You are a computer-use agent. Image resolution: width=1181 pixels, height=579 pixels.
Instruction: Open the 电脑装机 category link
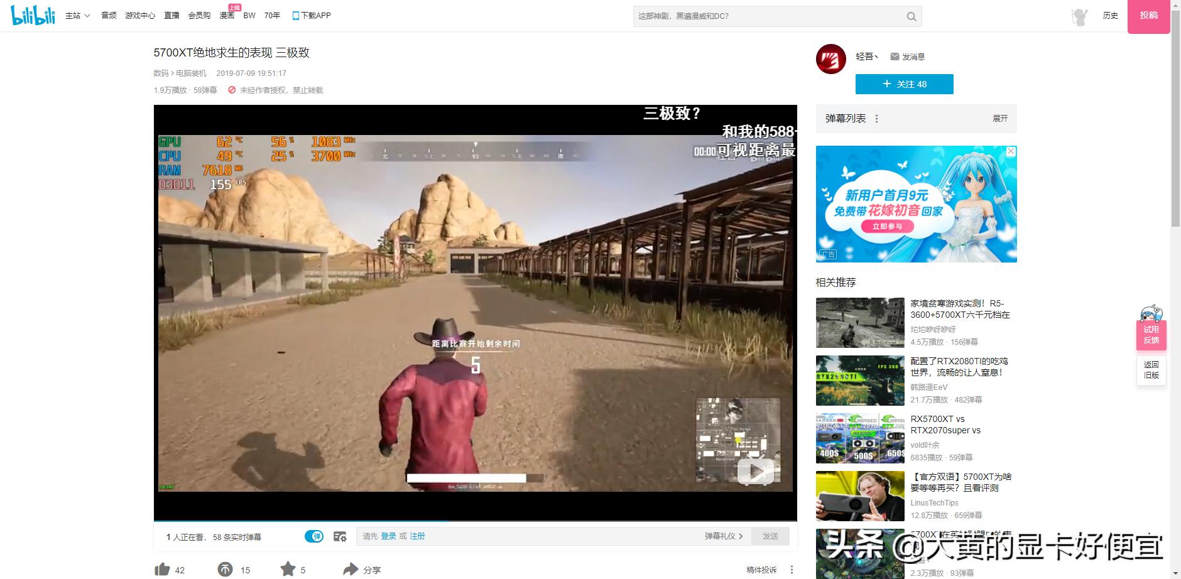[x=191, y=73]
